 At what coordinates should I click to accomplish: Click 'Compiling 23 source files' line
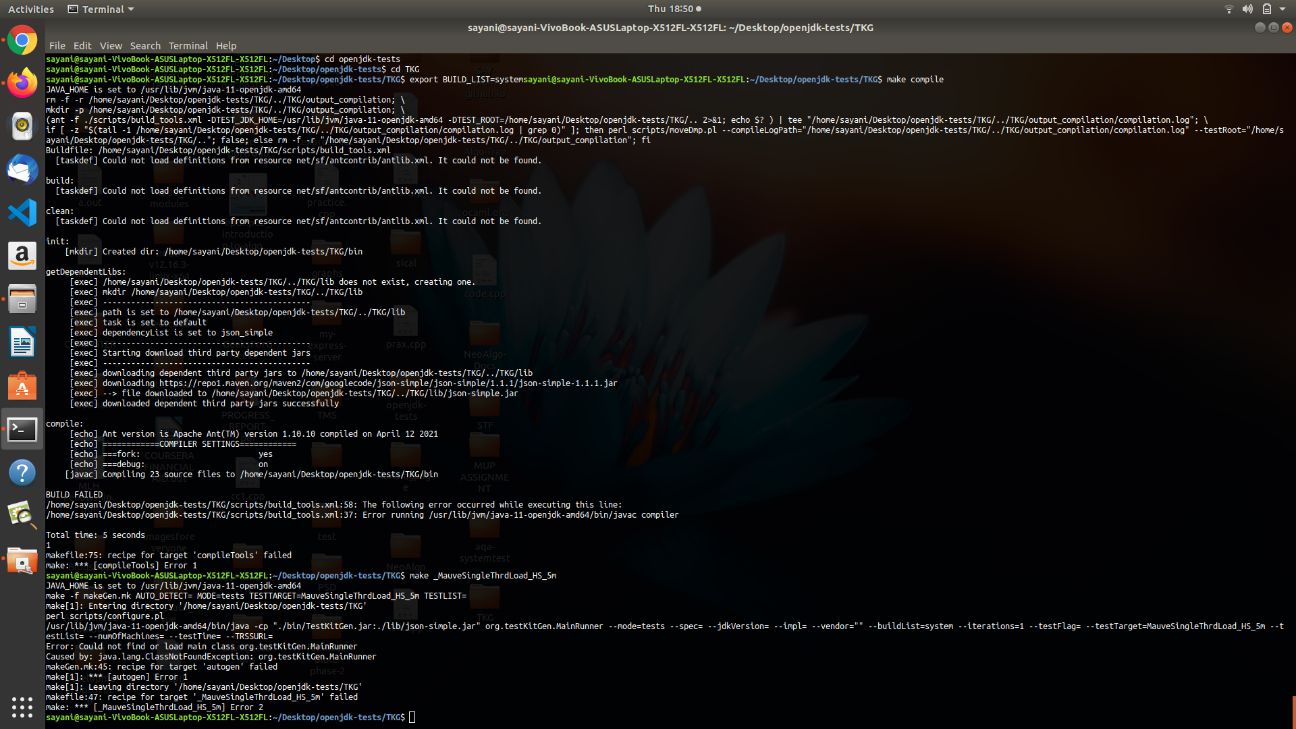(x=251, y=475)
